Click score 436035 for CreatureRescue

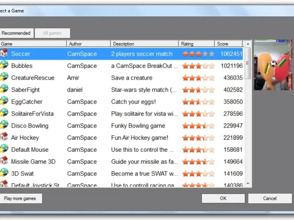tap(233, 78)
